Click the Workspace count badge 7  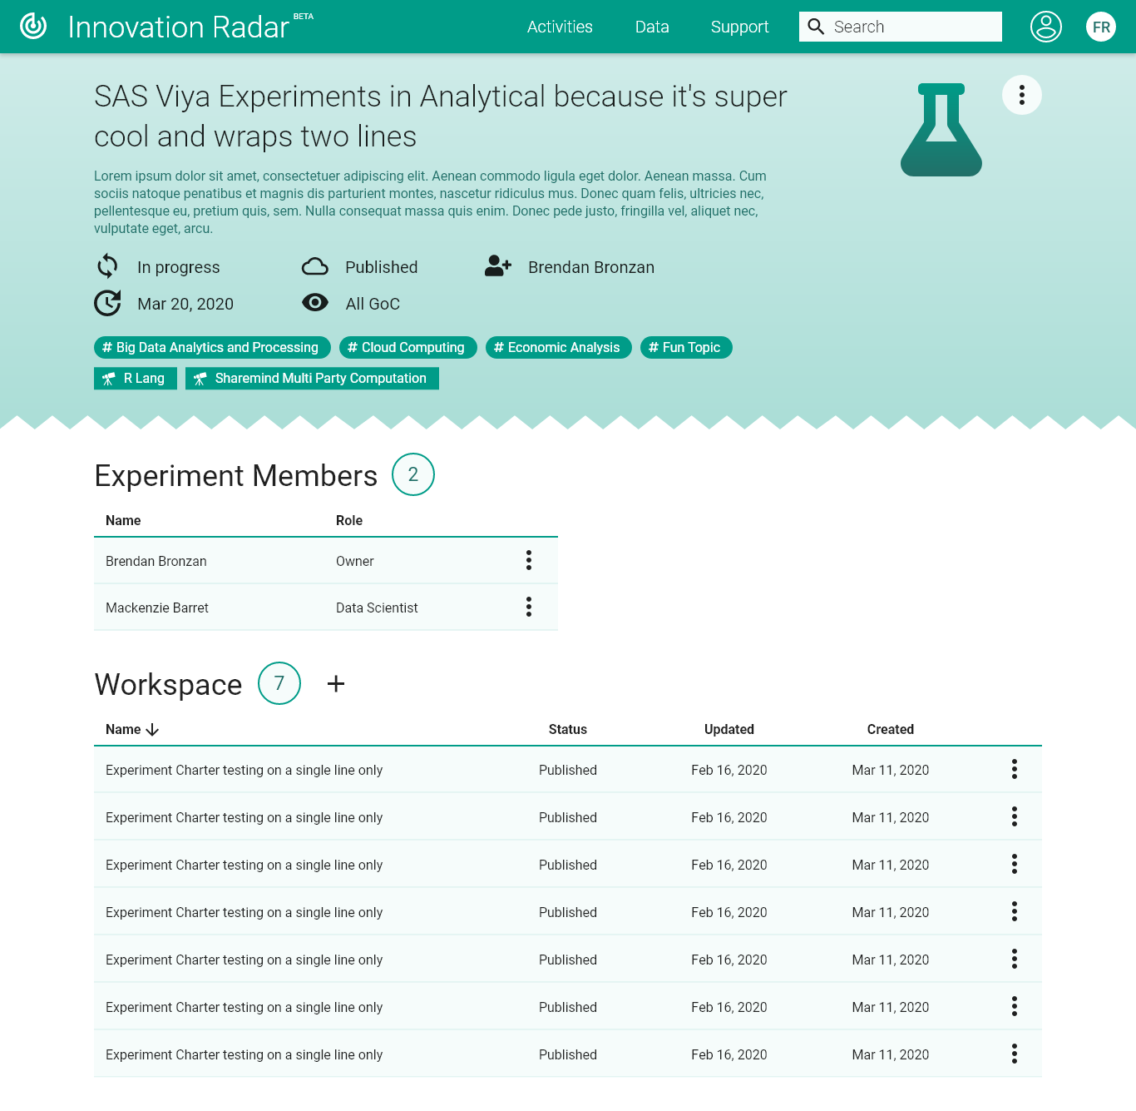pos(279,683)
